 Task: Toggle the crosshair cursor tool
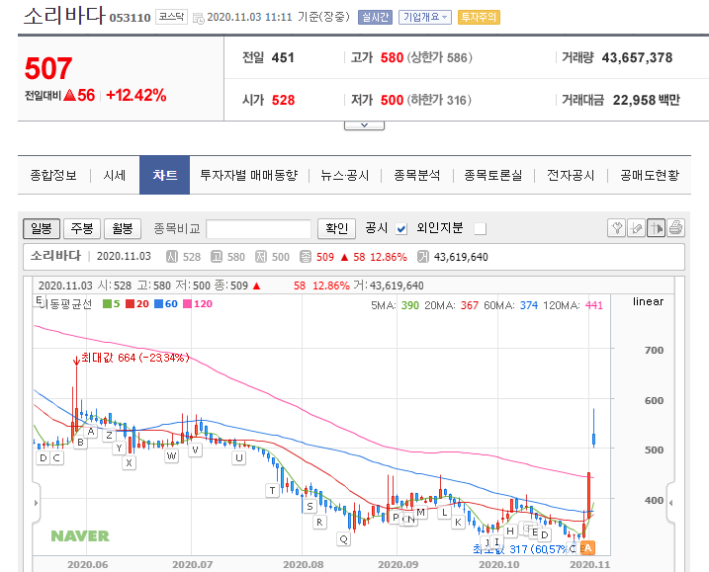coord(656,228)
